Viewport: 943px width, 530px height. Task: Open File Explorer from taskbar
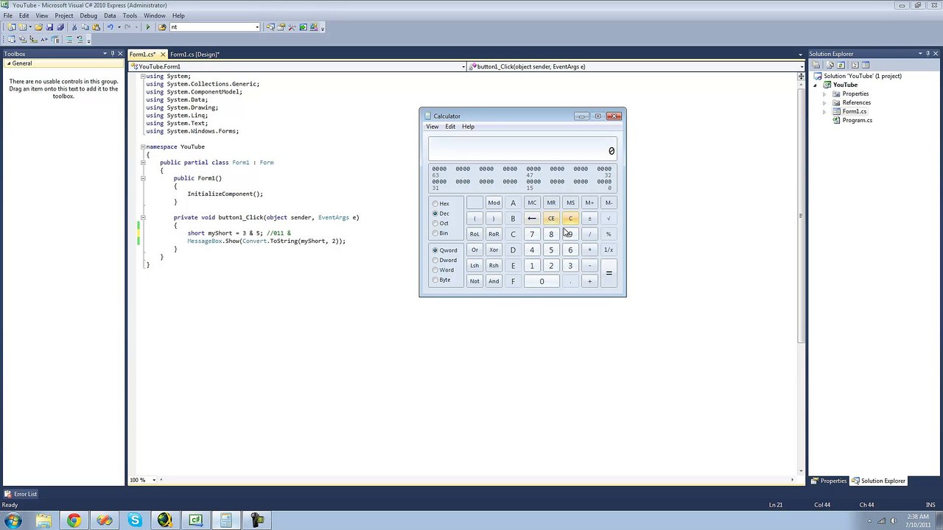43,520
